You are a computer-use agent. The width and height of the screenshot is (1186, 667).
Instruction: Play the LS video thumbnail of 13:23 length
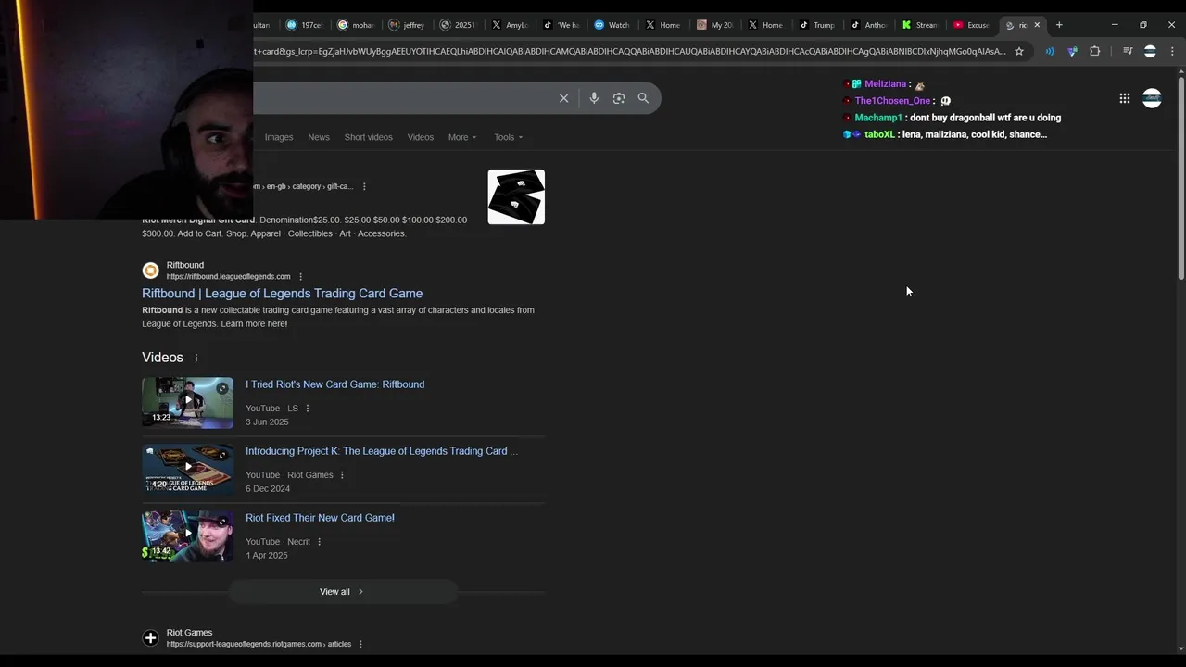click(x=187, y=402)
